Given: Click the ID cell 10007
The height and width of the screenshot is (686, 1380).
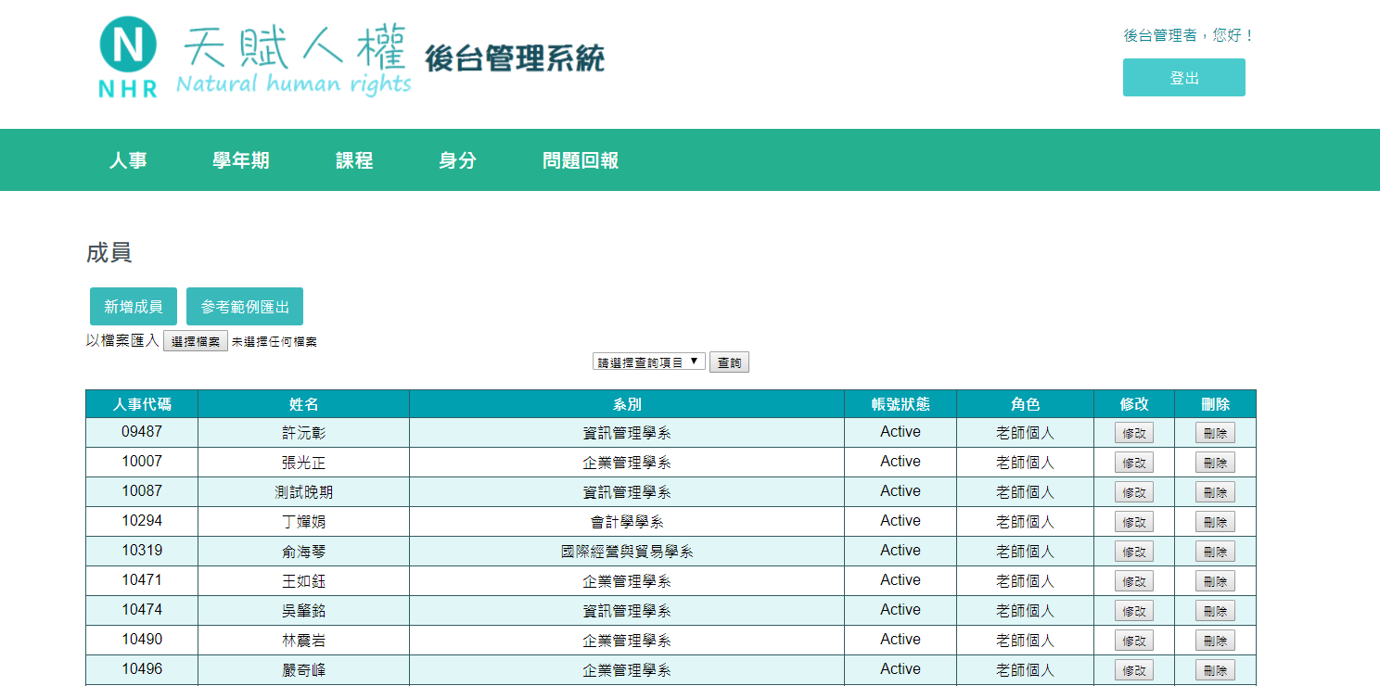Looking at the screenshot, I should coord(142,462).
